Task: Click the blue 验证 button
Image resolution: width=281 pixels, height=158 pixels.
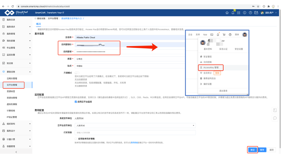Action: point(253,150)
